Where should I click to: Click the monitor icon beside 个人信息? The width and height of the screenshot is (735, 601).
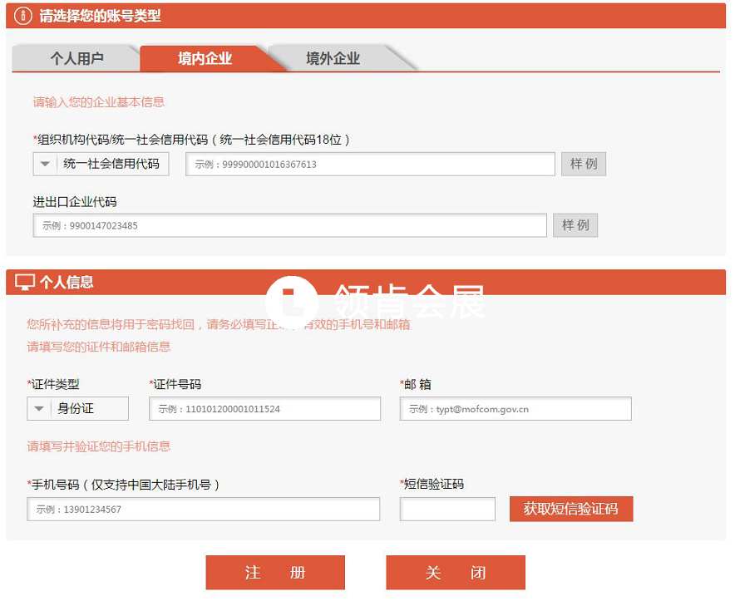click(25, 283)
